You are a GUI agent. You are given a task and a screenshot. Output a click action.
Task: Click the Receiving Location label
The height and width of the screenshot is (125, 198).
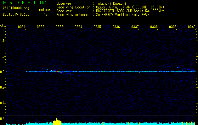point(73,7)
